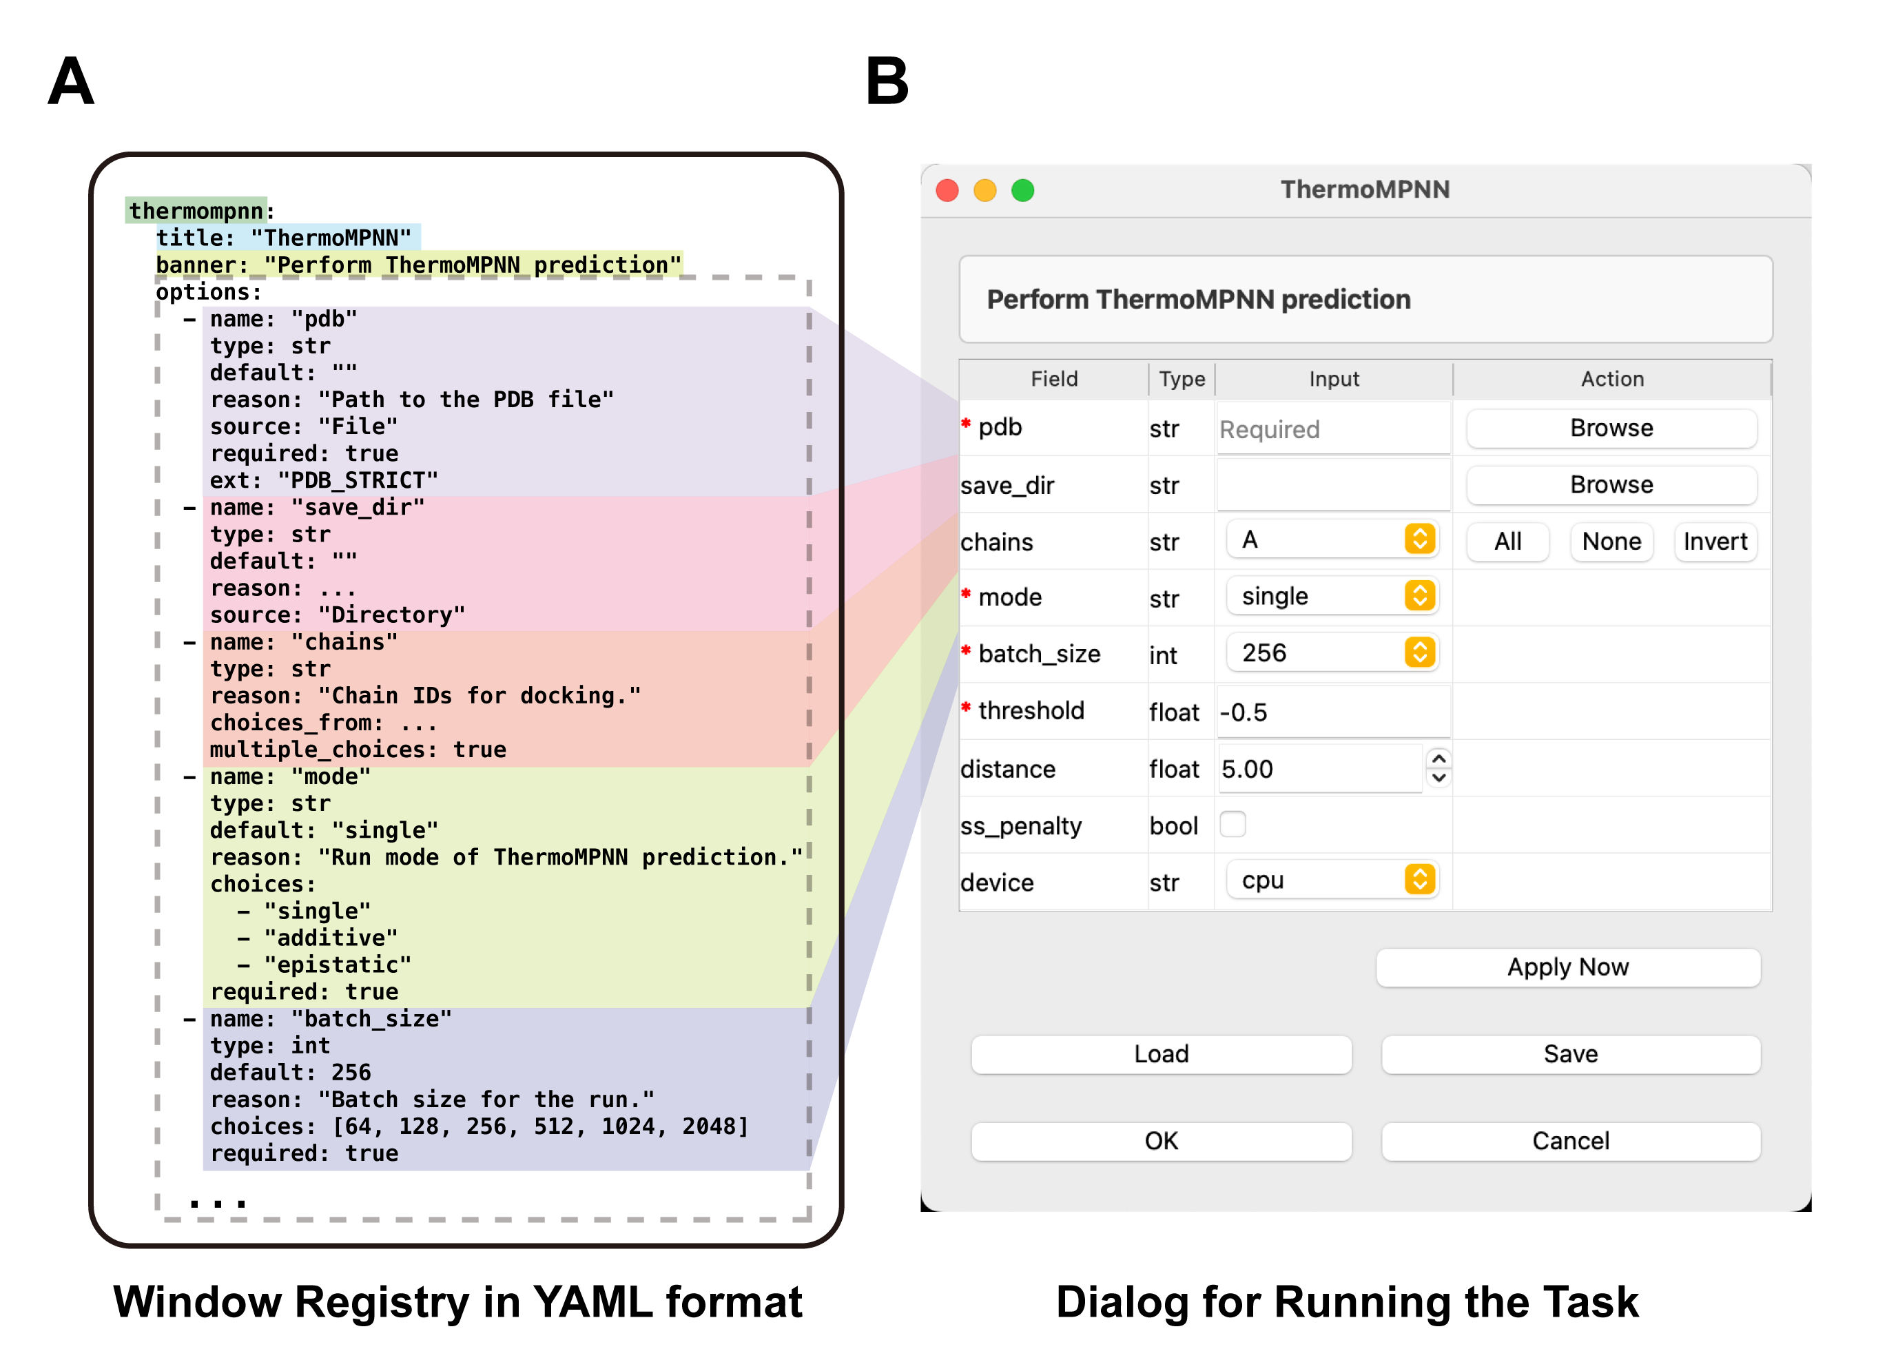The height and width of the screenshot is (1360, 1887).
Task: Open the device dropdown showing cpu
Action: coord(1332,879)
